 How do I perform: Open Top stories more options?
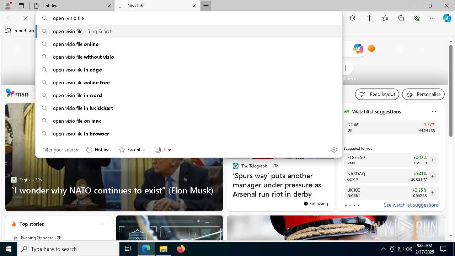pyautogui.click(x=101, y=224)
